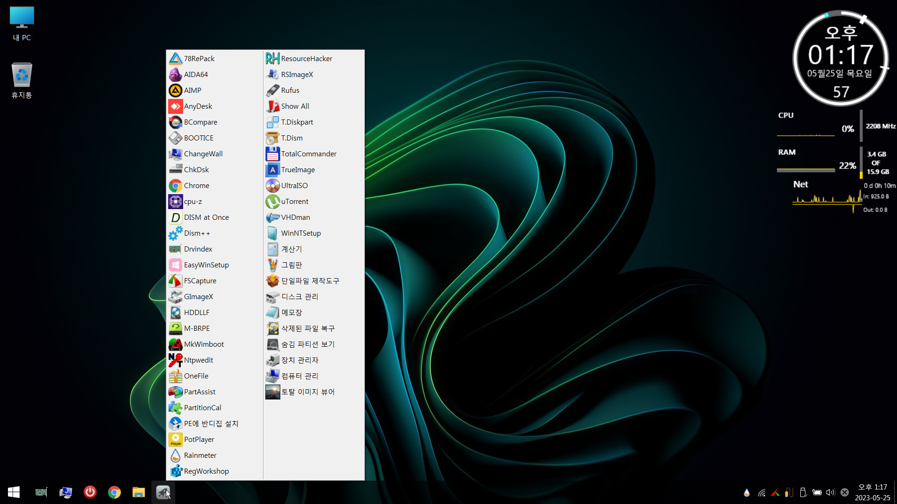Click the uTorrent green icon
Viewport: 897px width, 504px height.
[x=272, y=201]
